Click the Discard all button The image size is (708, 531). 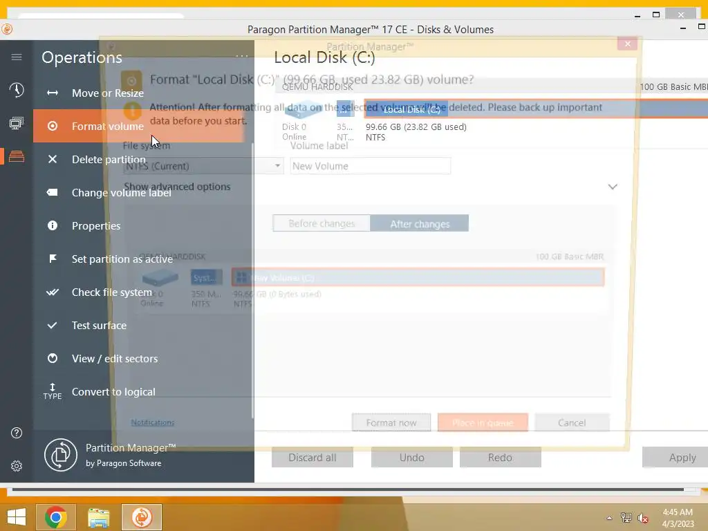coord(312,458)
